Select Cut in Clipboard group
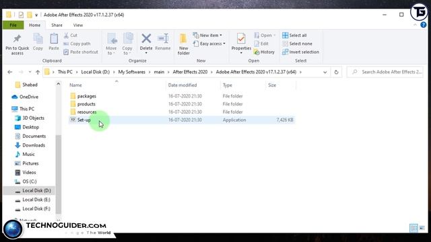This screenshot has height=242, width=431. click(x=71, y=36)
